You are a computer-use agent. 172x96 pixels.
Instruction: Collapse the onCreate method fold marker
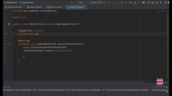(x=12, y=44)
